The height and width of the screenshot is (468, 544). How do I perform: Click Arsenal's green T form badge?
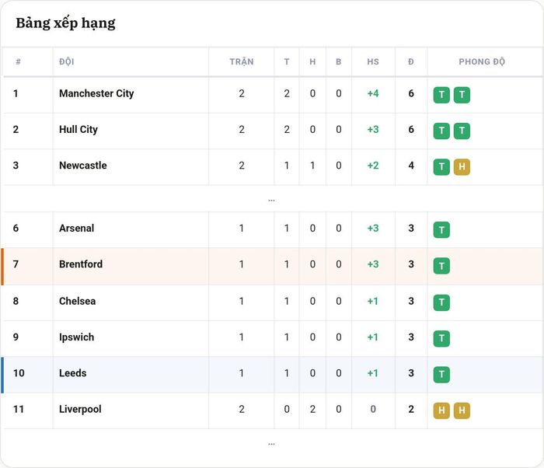click(441, 230)
